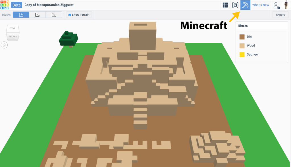Open the 3D design grid view
The width and height of the screenshot is (291, 167).
click(x=225, y=5)
